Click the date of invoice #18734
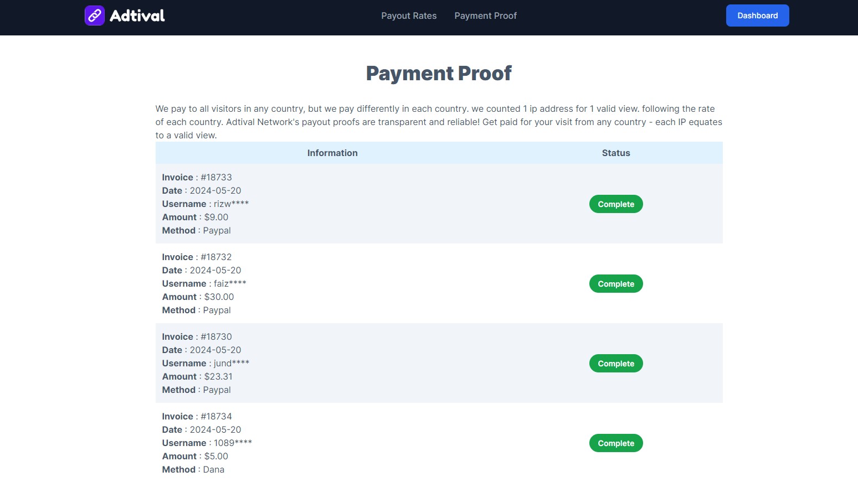This screenshot has height=482, width=858. click(x=215, y=429)
